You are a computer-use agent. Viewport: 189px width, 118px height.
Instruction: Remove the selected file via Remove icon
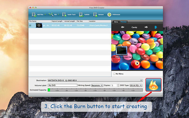(95, 14)
